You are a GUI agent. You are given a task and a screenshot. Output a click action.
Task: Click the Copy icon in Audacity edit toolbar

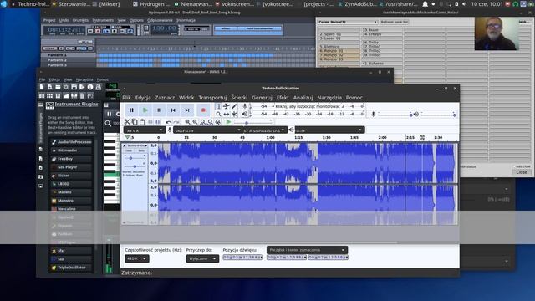click(135, 122)
